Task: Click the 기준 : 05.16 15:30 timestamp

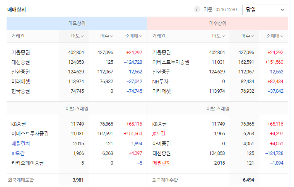Action: coord(220,10)
